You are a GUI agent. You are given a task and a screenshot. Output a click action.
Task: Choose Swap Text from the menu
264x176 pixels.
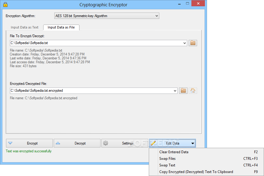(206, 165)
